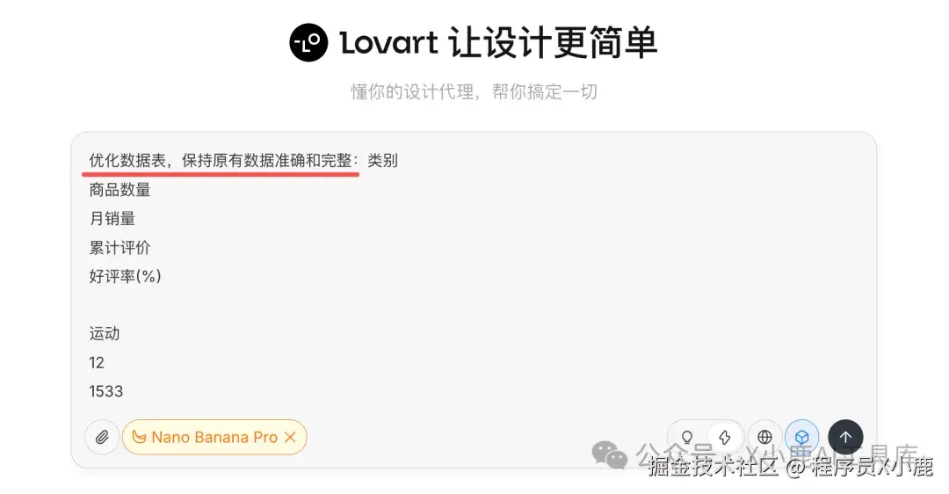949x494 pixels.
Task: Click the Lovart 让设计更简单 heading
Action: pyautogui.click(x=498, y=43)
